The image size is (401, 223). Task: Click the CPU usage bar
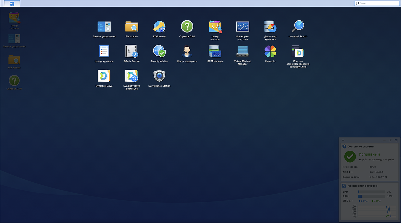(x=372, y=192)
